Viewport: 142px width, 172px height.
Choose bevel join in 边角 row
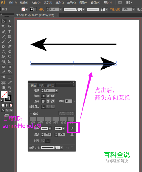53,101
